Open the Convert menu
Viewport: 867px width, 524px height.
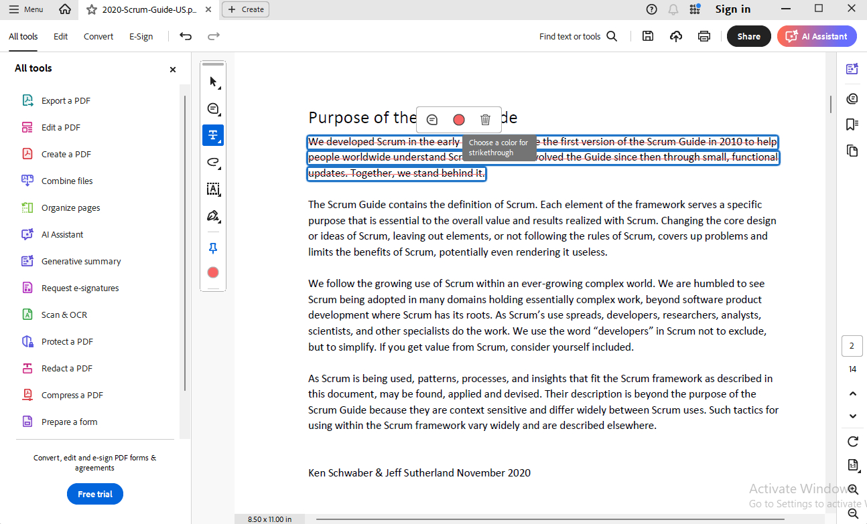tap(98, 37)
